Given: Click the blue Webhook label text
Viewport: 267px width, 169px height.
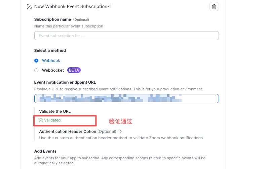Looking at the screenshot, I should pyautogui.click(x=51, y=61).
